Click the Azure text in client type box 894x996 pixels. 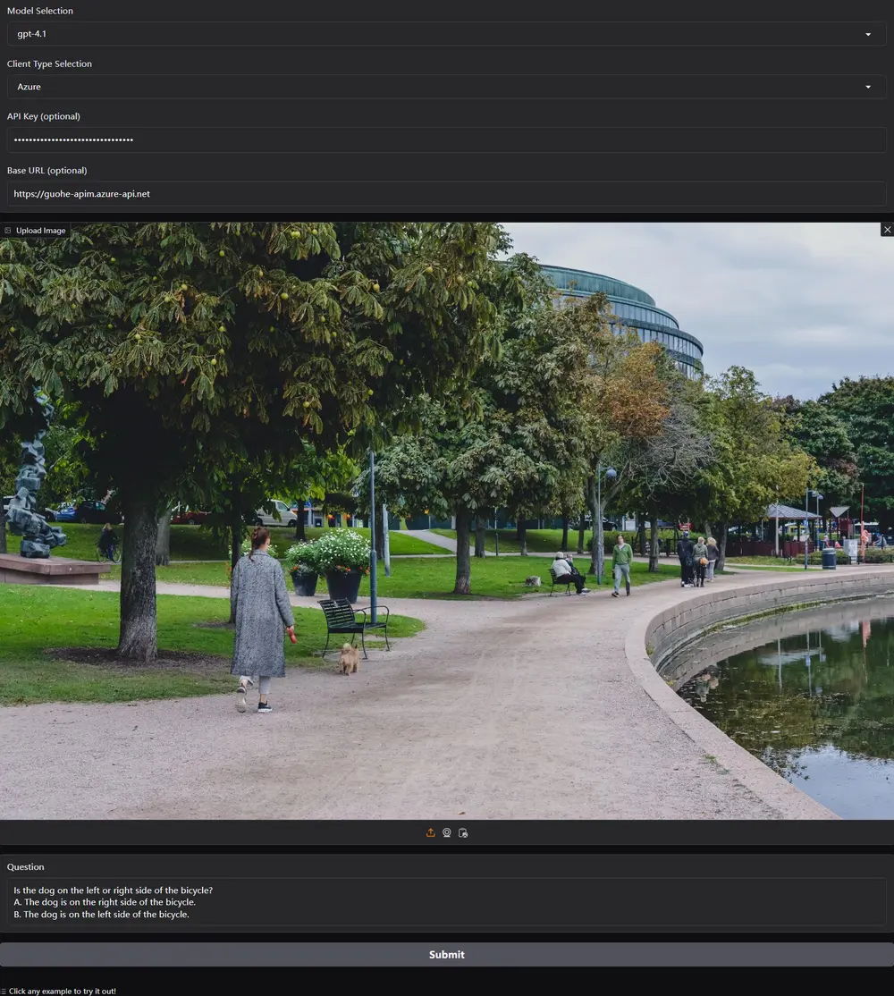pyautogui.click(x=29, y=87)
